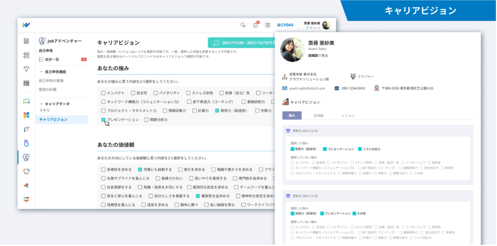Open the stacked database icon in left rail

coord(26,83)
